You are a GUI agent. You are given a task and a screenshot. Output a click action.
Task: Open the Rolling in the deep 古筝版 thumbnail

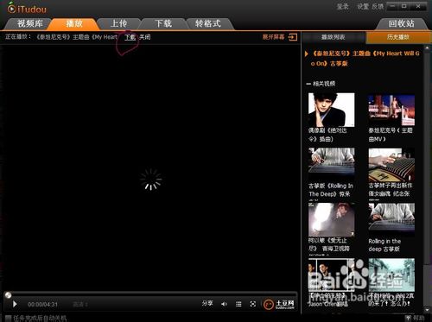[391, 217]
